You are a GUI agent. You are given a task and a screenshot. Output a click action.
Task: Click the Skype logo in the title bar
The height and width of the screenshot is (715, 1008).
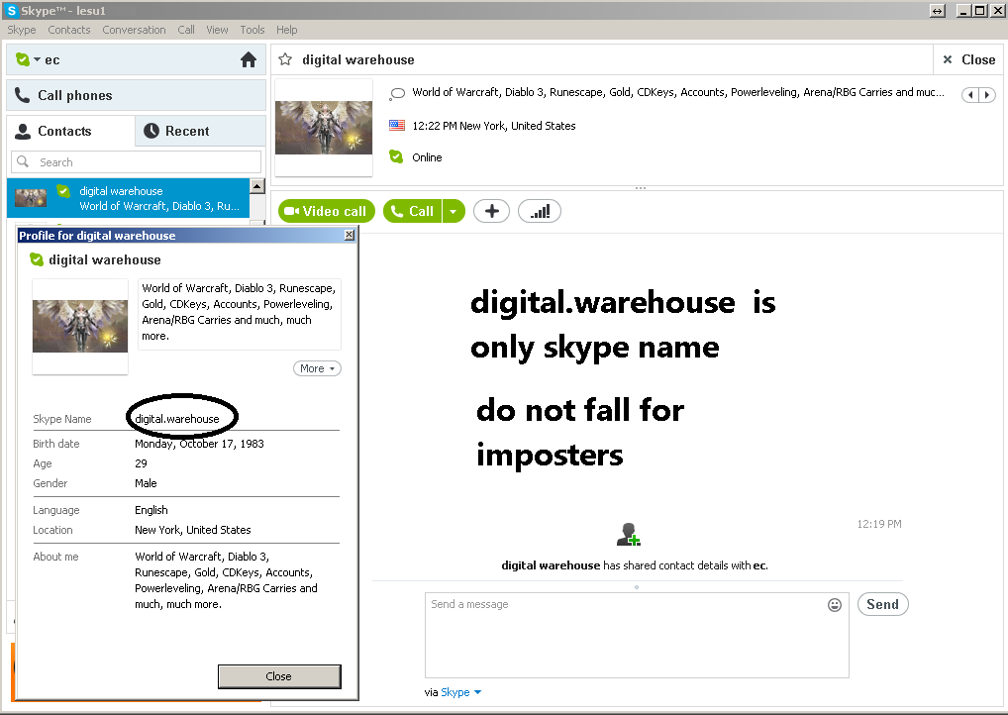click(11, 10)
